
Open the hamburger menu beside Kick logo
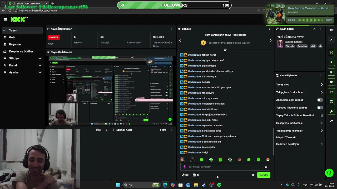pos(6,19)
